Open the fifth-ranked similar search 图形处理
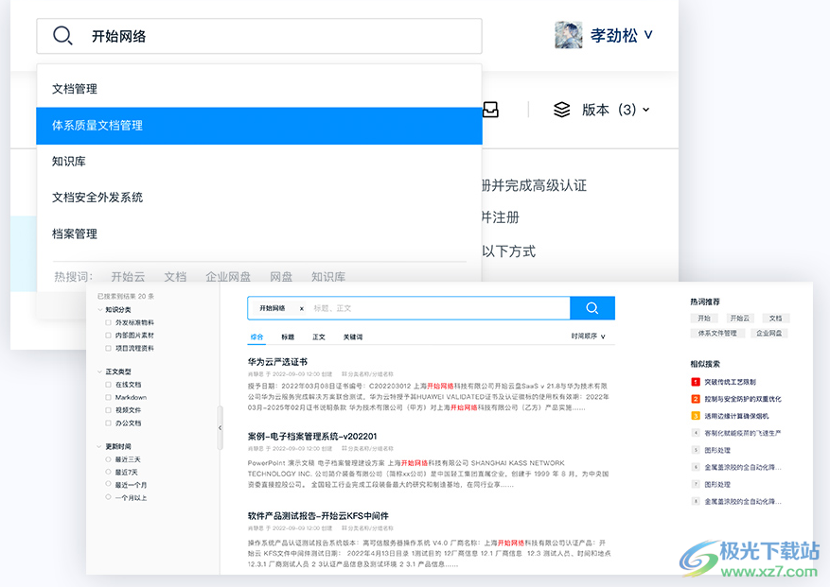830x587 pixels. (x=717, y=451)
